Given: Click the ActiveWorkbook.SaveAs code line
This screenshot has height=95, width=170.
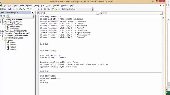Looking at the screenshot, I should [74, 64].
